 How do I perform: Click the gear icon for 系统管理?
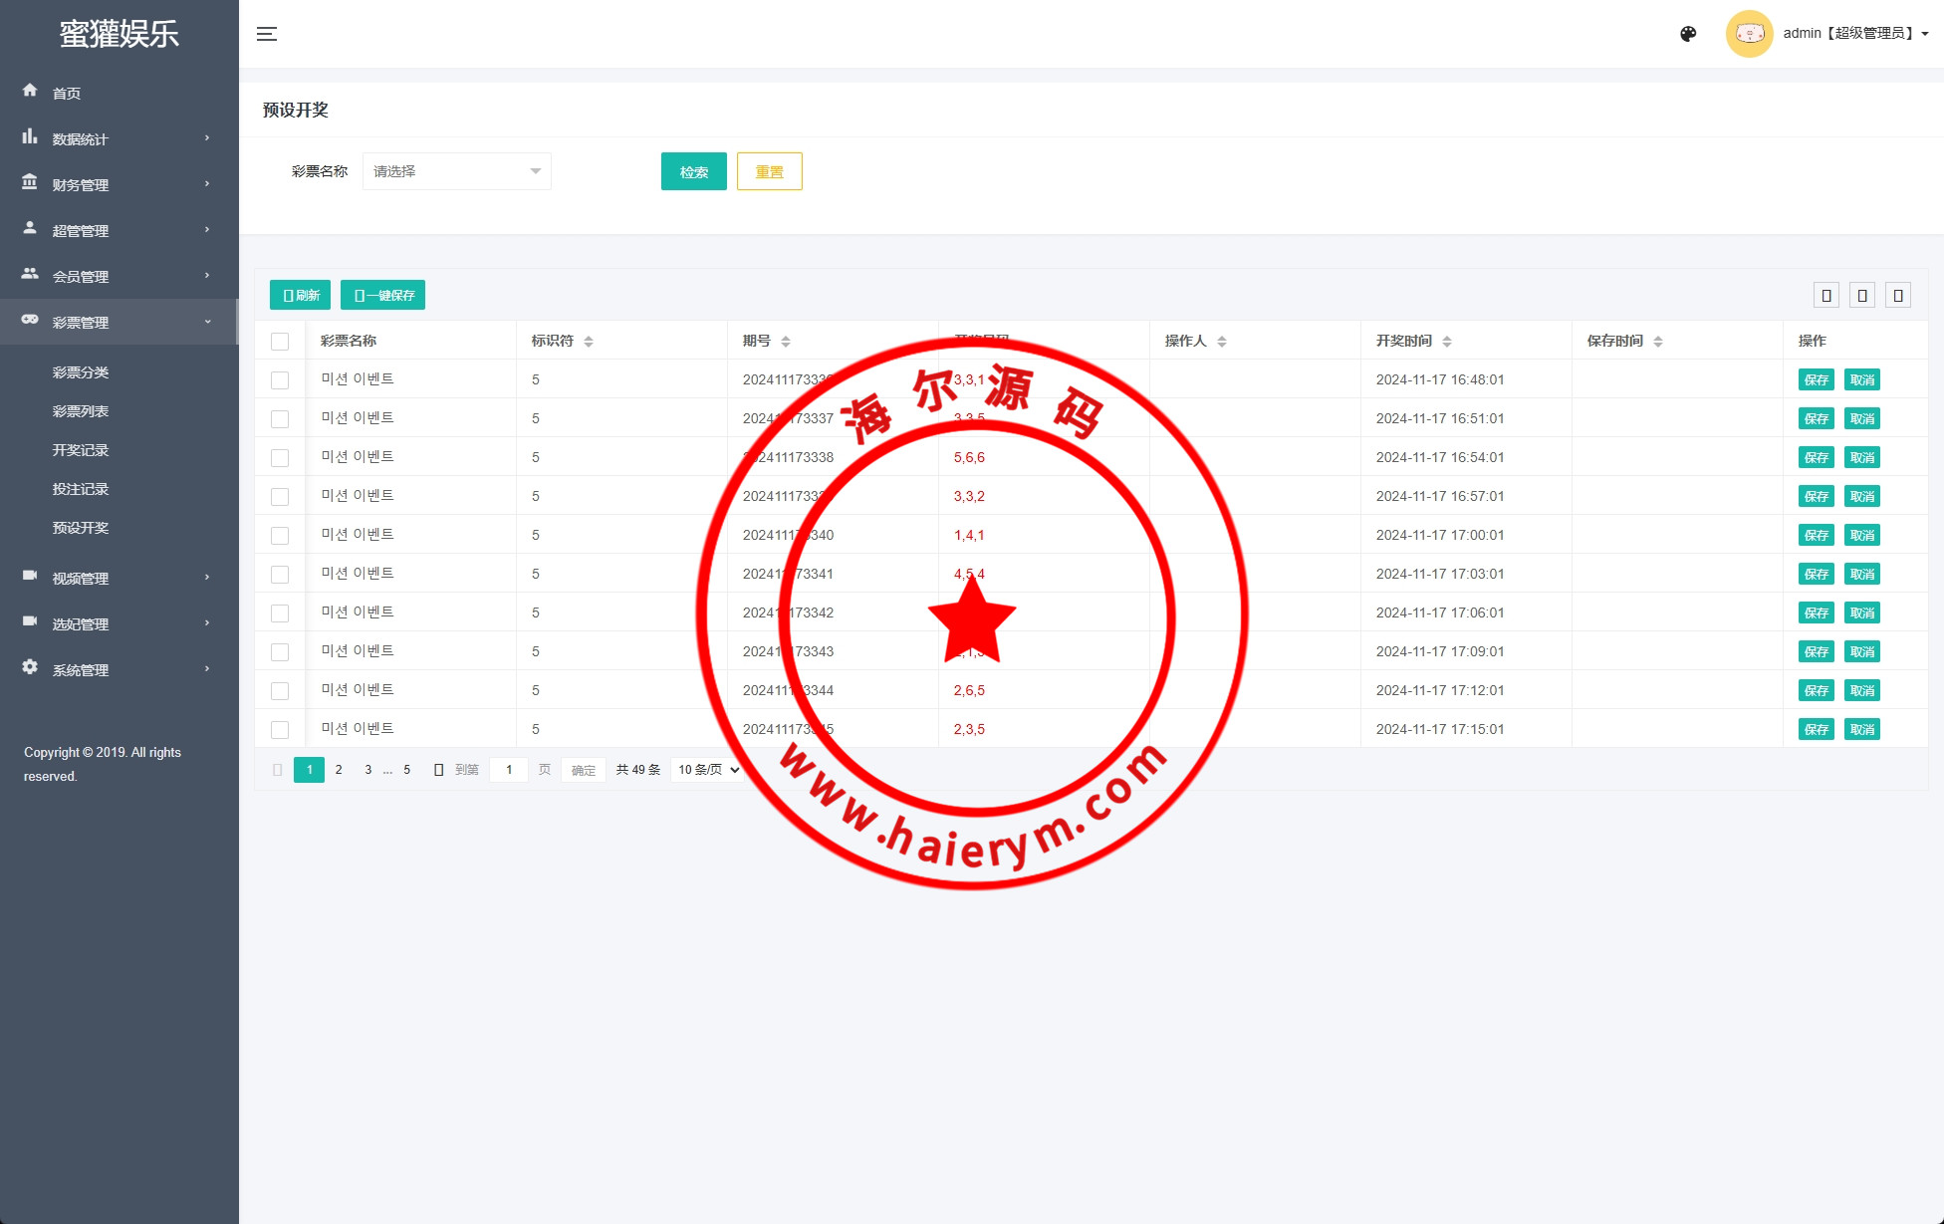coord(30,667)
